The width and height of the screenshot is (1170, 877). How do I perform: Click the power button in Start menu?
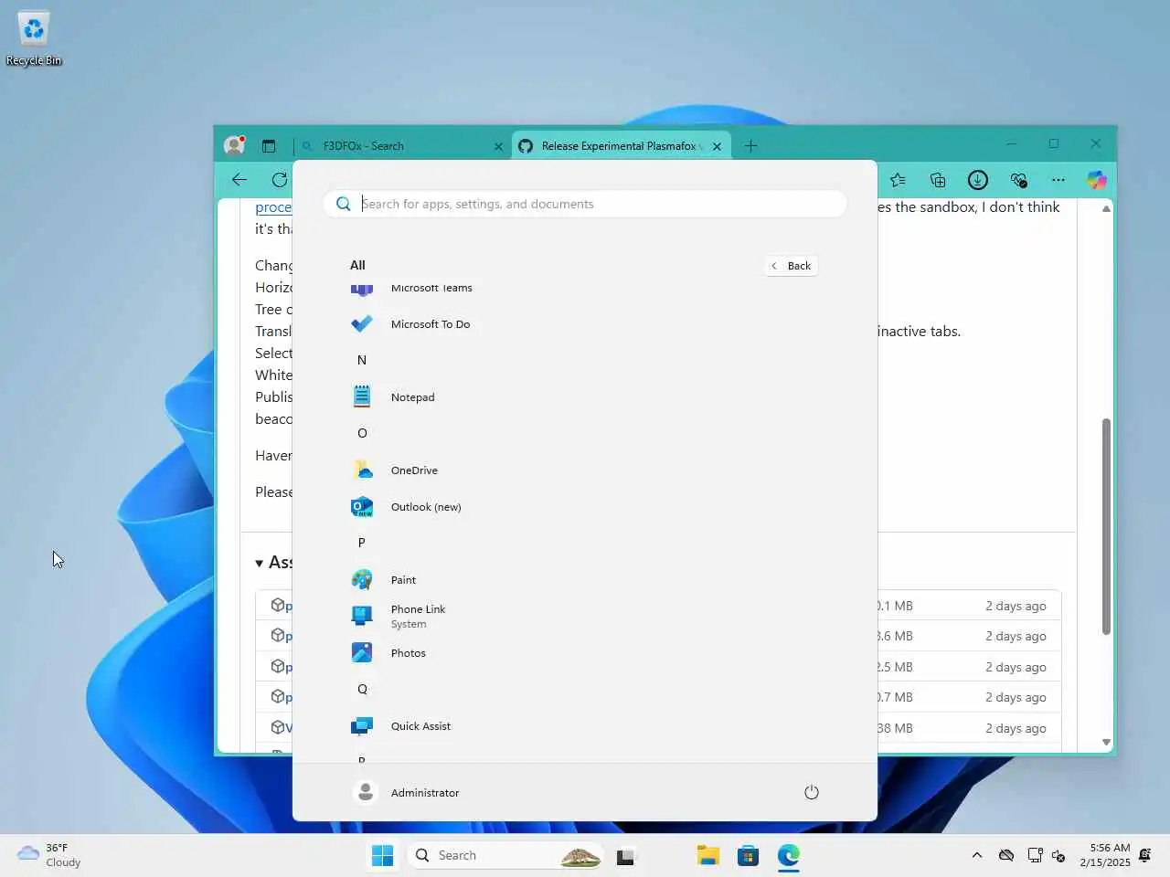811,792
